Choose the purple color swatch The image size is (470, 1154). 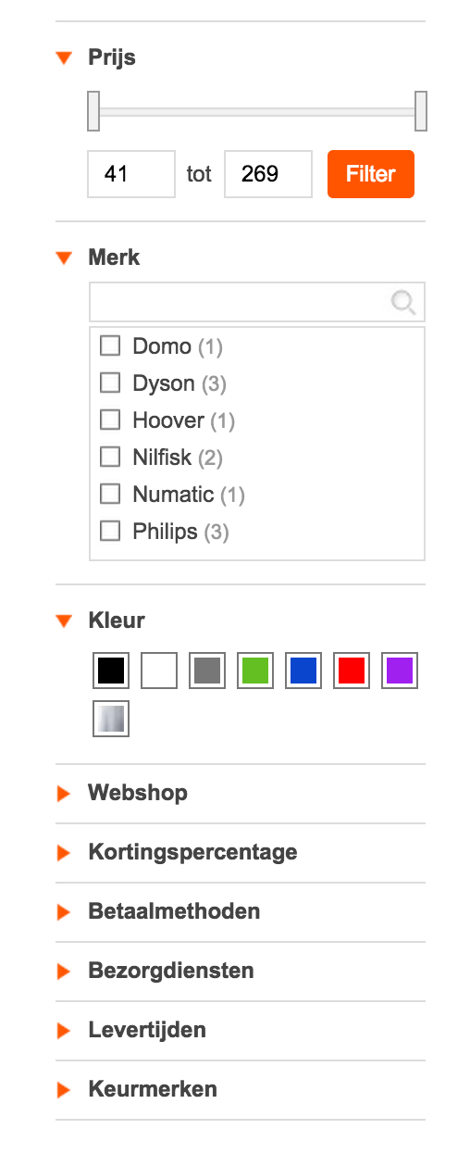tap(400, 671)
